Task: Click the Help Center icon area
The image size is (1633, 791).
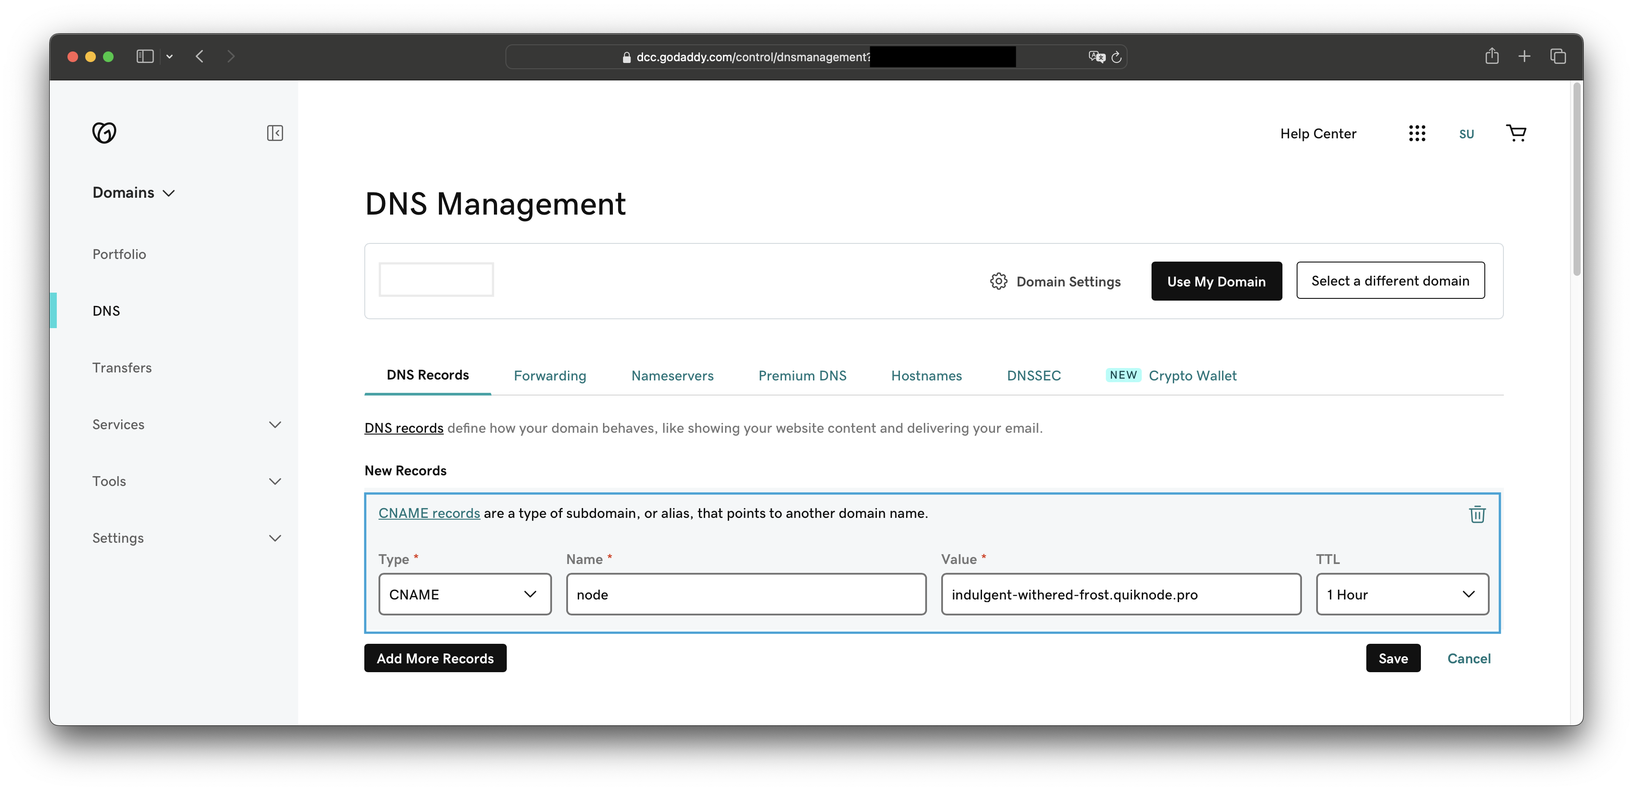Action: (1318, 133)
